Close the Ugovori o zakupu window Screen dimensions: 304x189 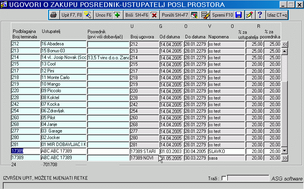299,5
